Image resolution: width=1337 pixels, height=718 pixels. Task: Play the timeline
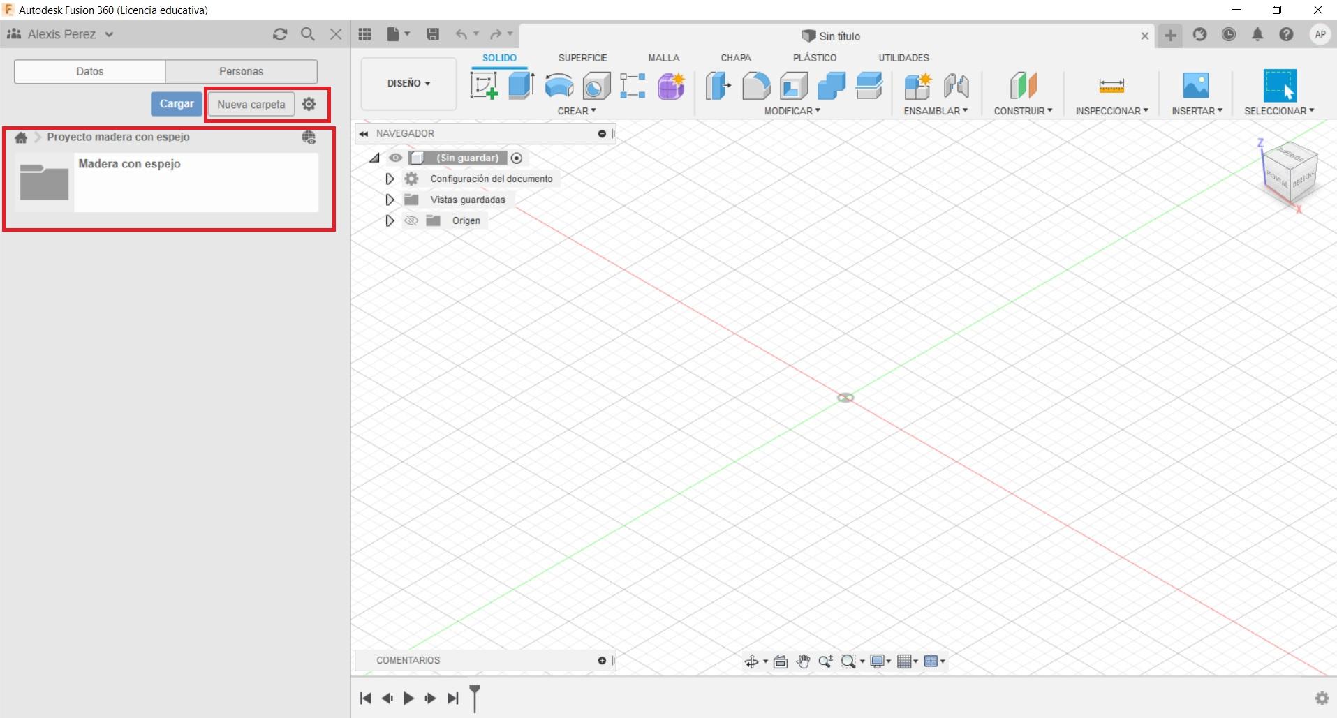pyautogui.click(x=409, y=698)
